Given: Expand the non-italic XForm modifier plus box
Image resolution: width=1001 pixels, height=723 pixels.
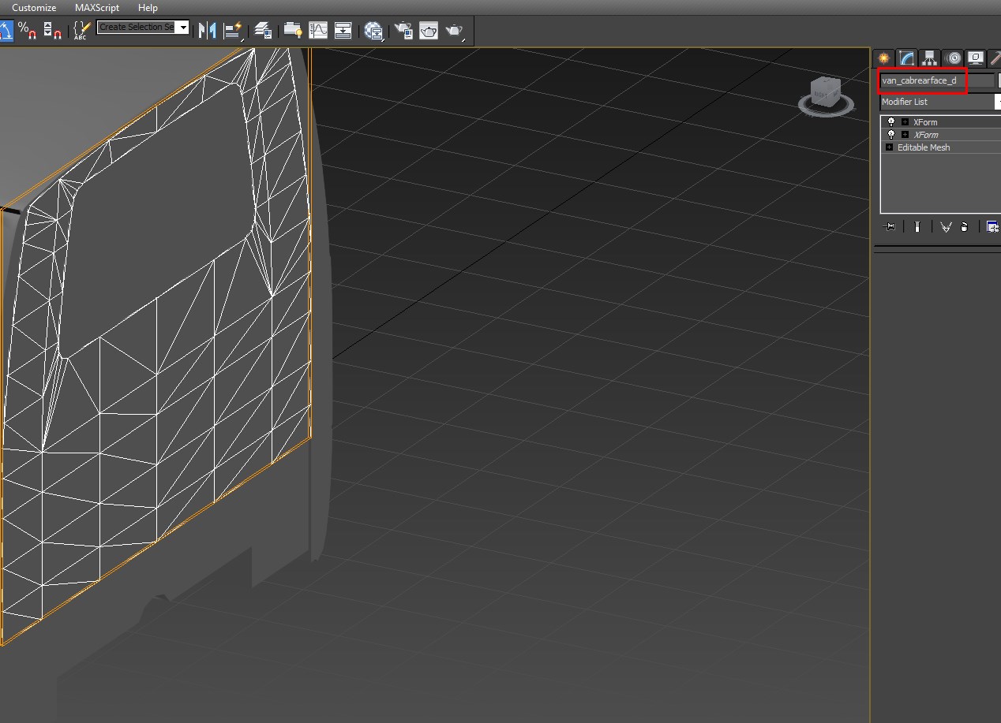Looking at the screenshot, I should (x=905, y=122).
